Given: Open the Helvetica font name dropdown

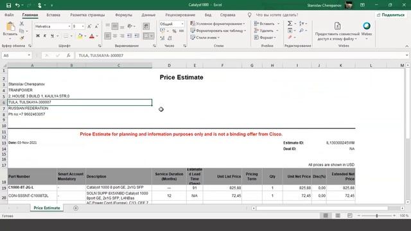Looking at the screenshot, I should (69, 26).
